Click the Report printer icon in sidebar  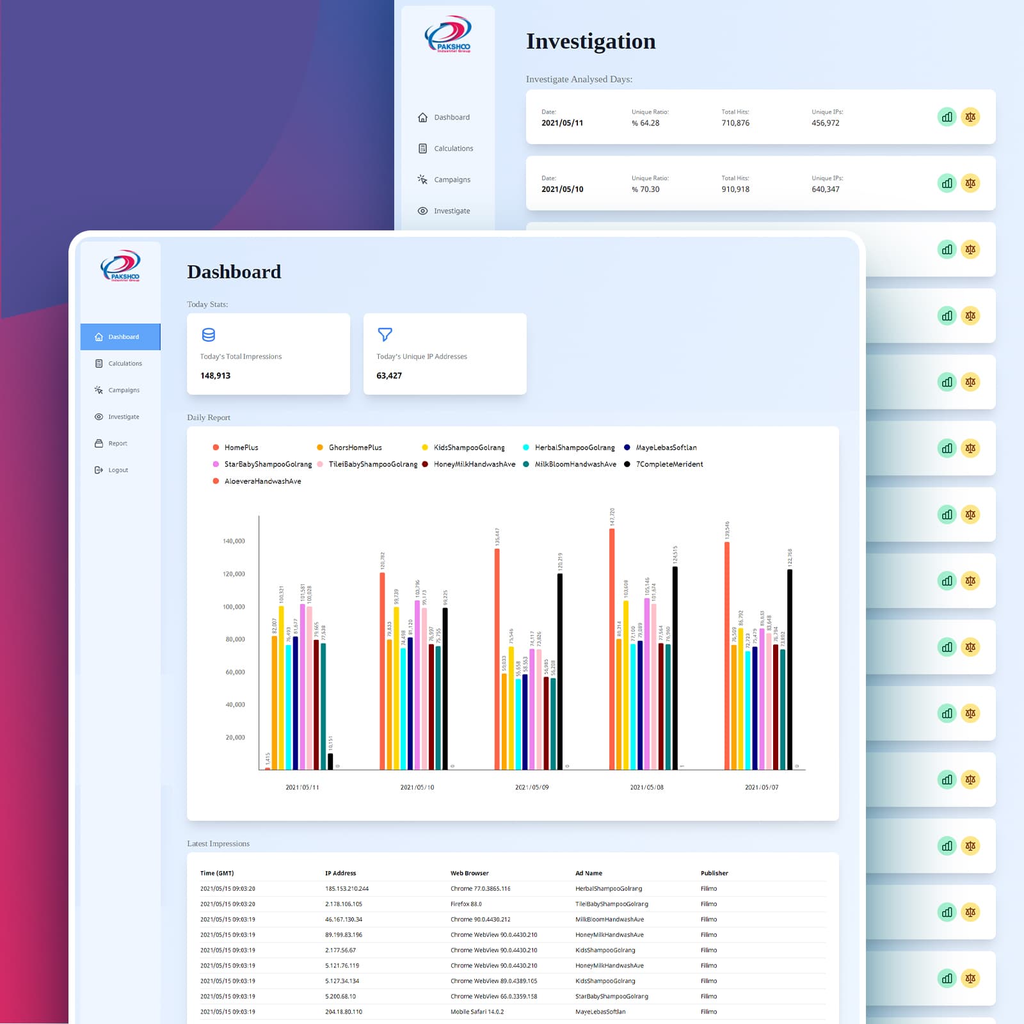tap(99, 443)
